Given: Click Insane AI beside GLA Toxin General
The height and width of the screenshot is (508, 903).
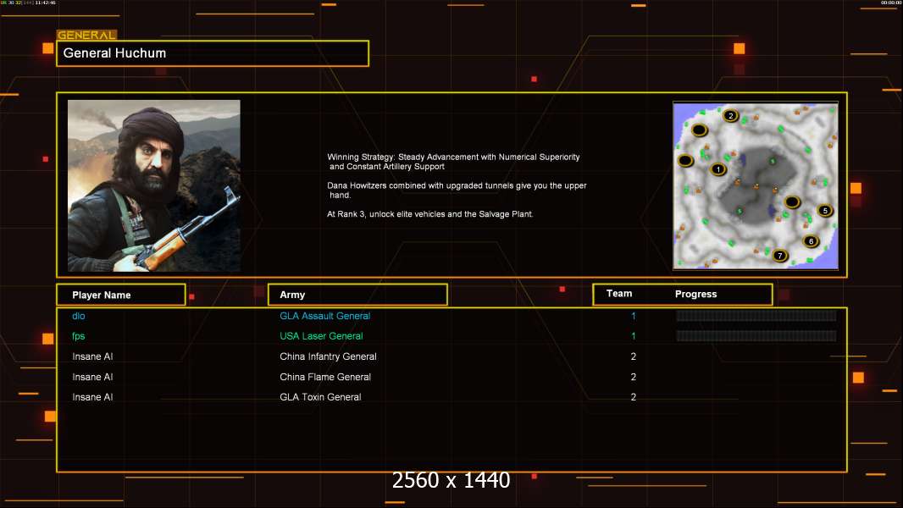Looking at the screenshot, I should point(92,397).
